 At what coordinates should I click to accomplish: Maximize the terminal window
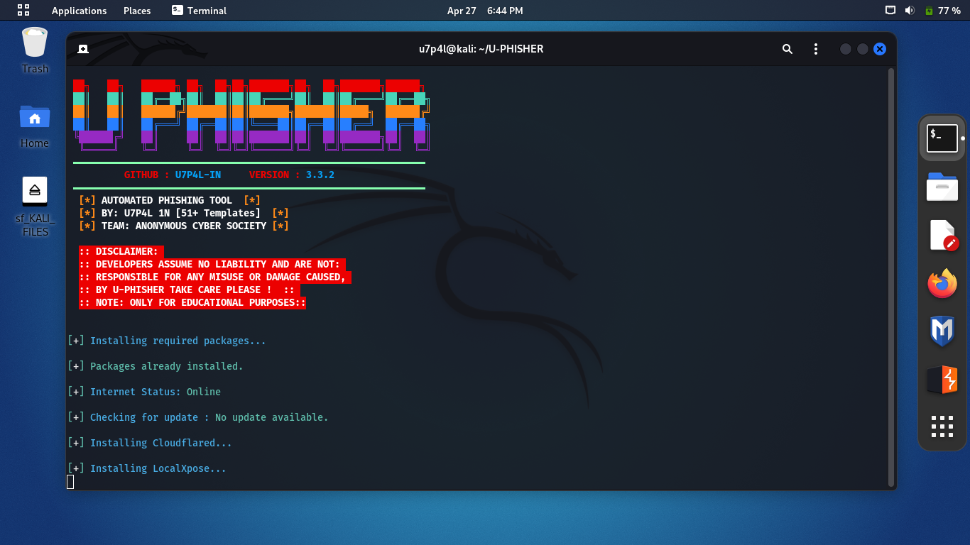(863, 49)
